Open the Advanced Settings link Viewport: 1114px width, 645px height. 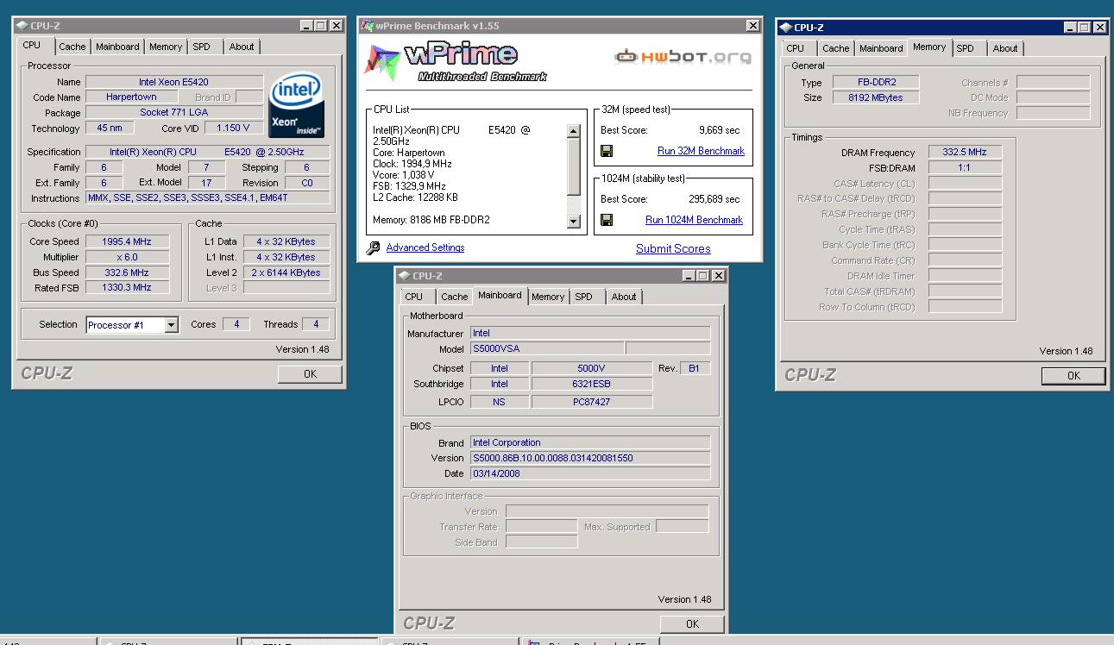[x=425, y=247]
